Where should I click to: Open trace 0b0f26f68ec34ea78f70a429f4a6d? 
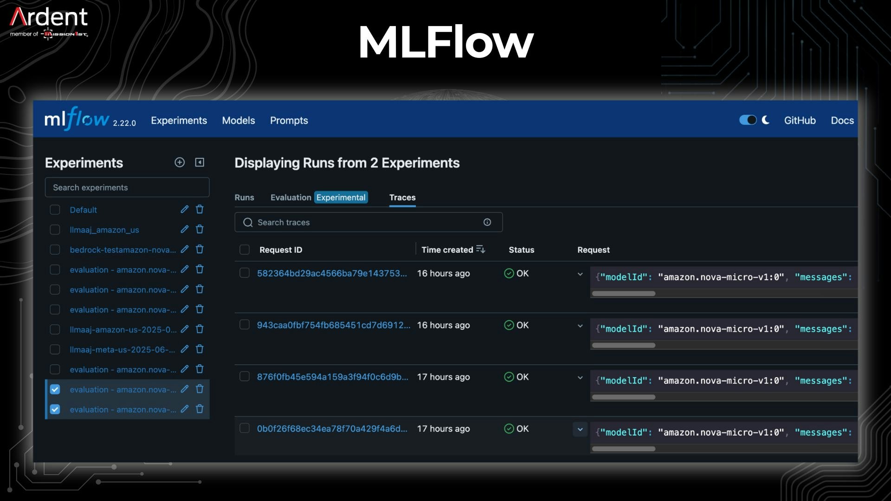[332, 429]
